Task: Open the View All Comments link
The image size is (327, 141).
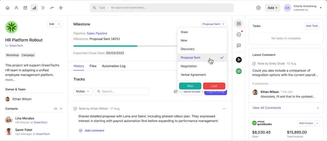Action: pyautogui.click(x=267, y=108)
